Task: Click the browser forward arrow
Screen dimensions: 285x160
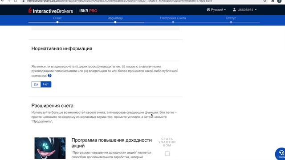Action: pos(9,1)
